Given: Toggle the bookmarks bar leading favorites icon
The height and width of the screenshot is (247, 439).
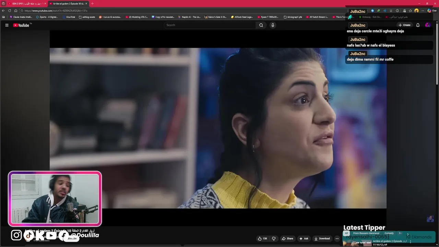Looking at the screenshot, I should click(x=3, y=17).
